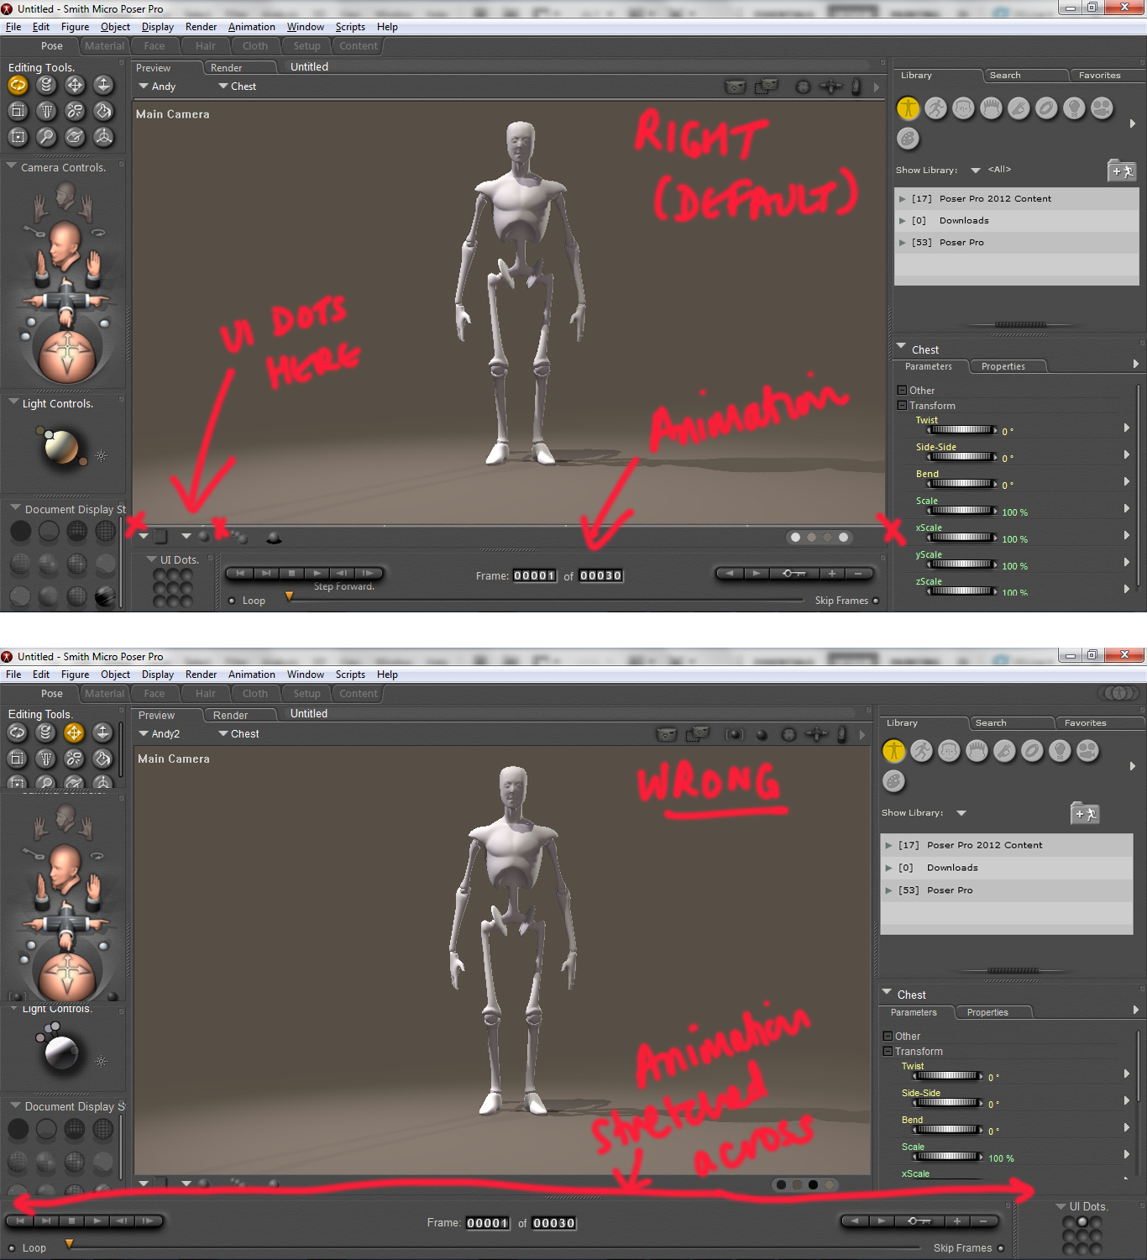
Task: Collapse the UI Dots panel in upper window
Action: click(151, 559)
